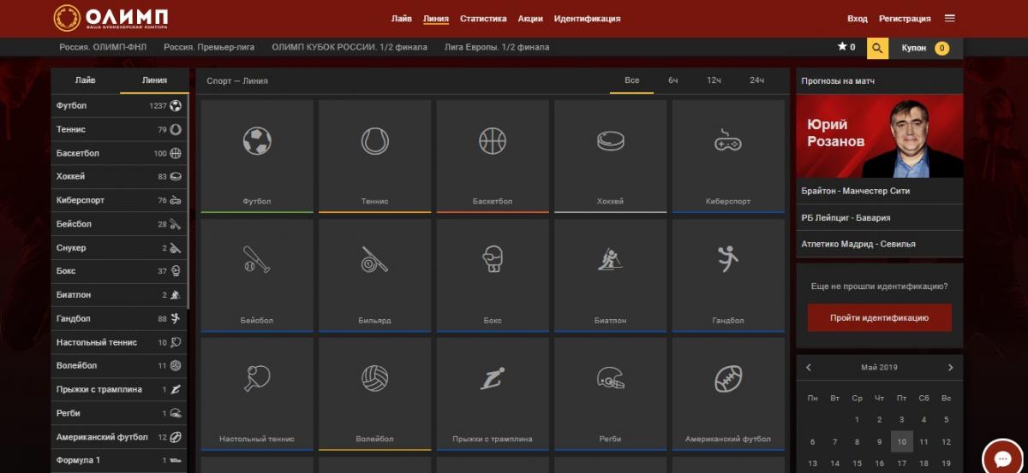
Task: Select the Киберспорт gamepad tile
Action: point(728,156)
